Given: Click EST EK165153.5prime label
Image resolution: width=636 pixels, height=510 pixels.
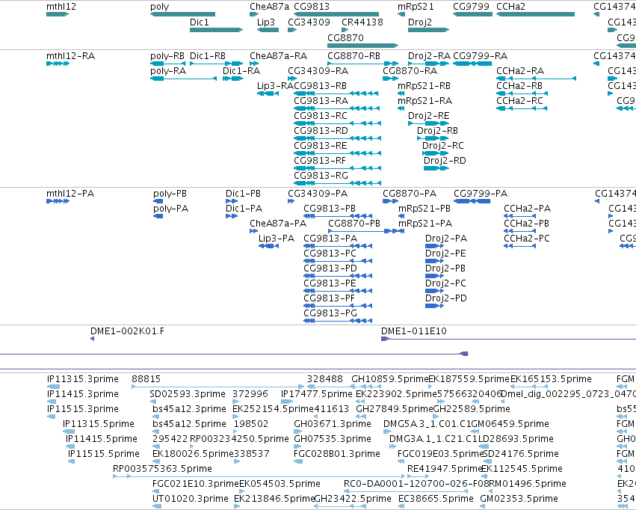Looking at the screenshot, I should click(x=551, y=379).
